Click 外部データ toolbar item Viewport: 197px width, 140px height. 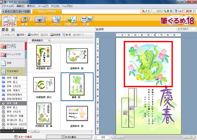(78, 35)
